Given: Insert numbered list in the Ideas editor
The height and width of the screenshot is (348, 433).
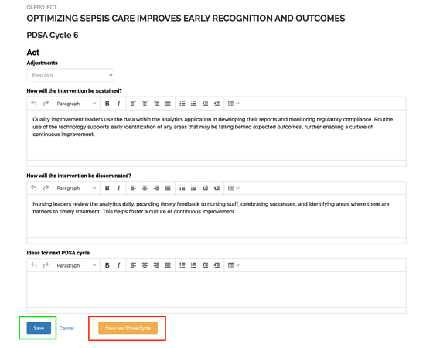Looking at the screenshot, I should pos(193,265).
